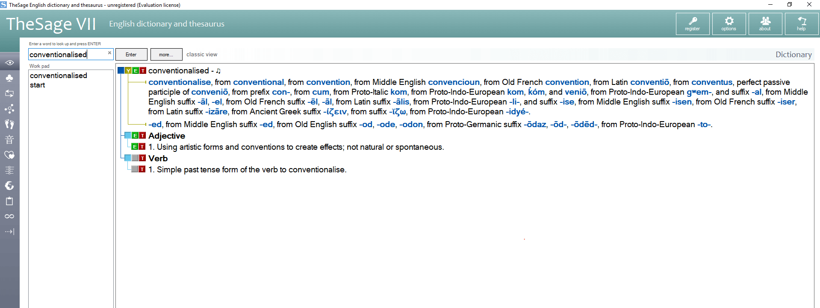Viewport: 820px width, 308px height.
Task: Click the red T icon next to Adjective
Action: [x=142, y=136]
